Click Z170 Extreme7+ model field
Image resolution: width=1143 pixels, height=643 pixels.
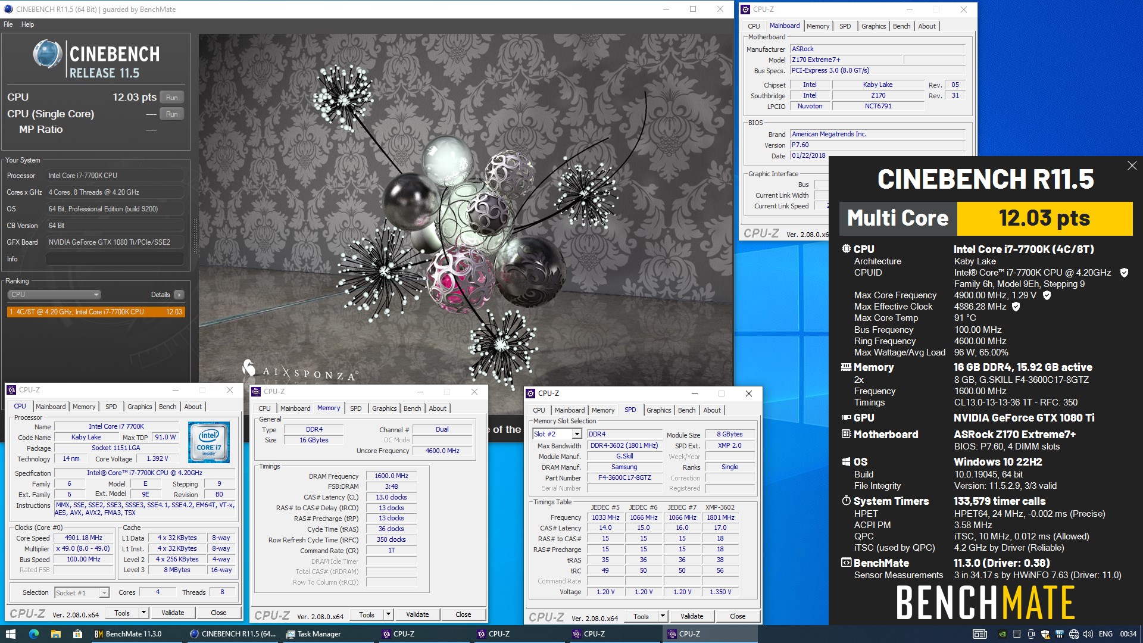point(846,60)
